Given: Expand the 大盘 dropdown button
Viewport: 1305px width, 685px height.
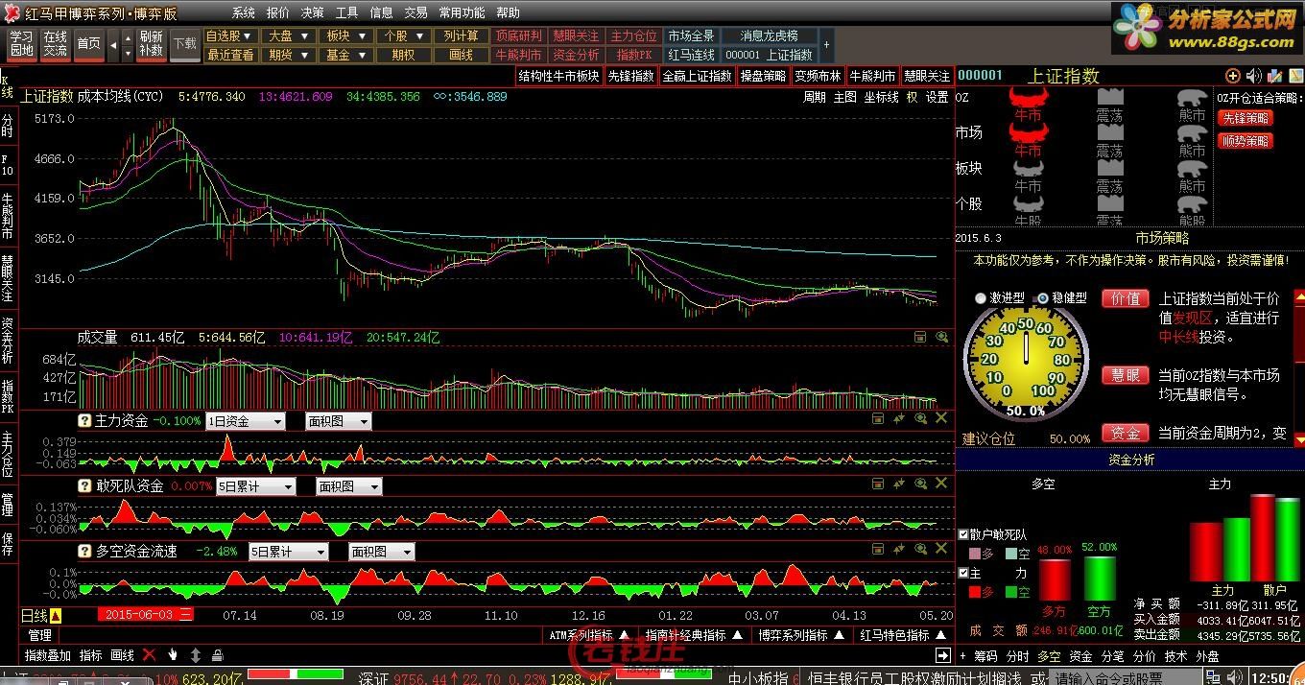Looking at the screenshot, I should [x=287, y=35].
